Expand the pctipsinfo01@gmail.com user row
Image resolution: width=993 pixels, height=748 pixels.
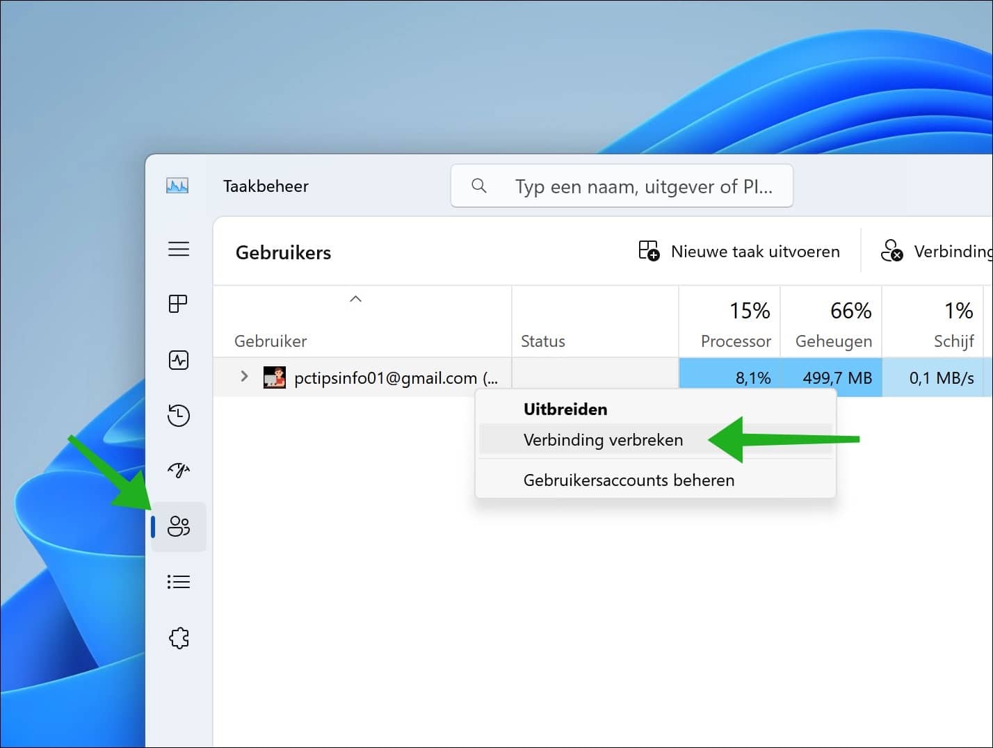coord(243,377)
